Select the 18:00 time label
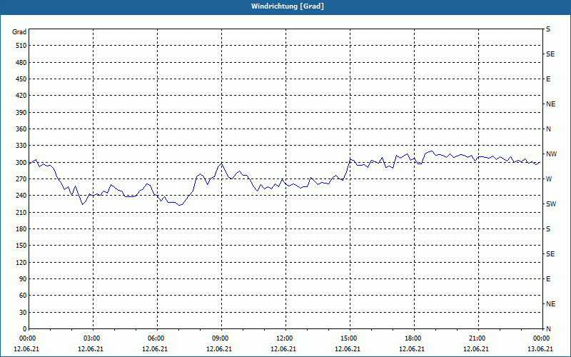The height and width of the screenshot is (357, 571). (x=414, y=338)
